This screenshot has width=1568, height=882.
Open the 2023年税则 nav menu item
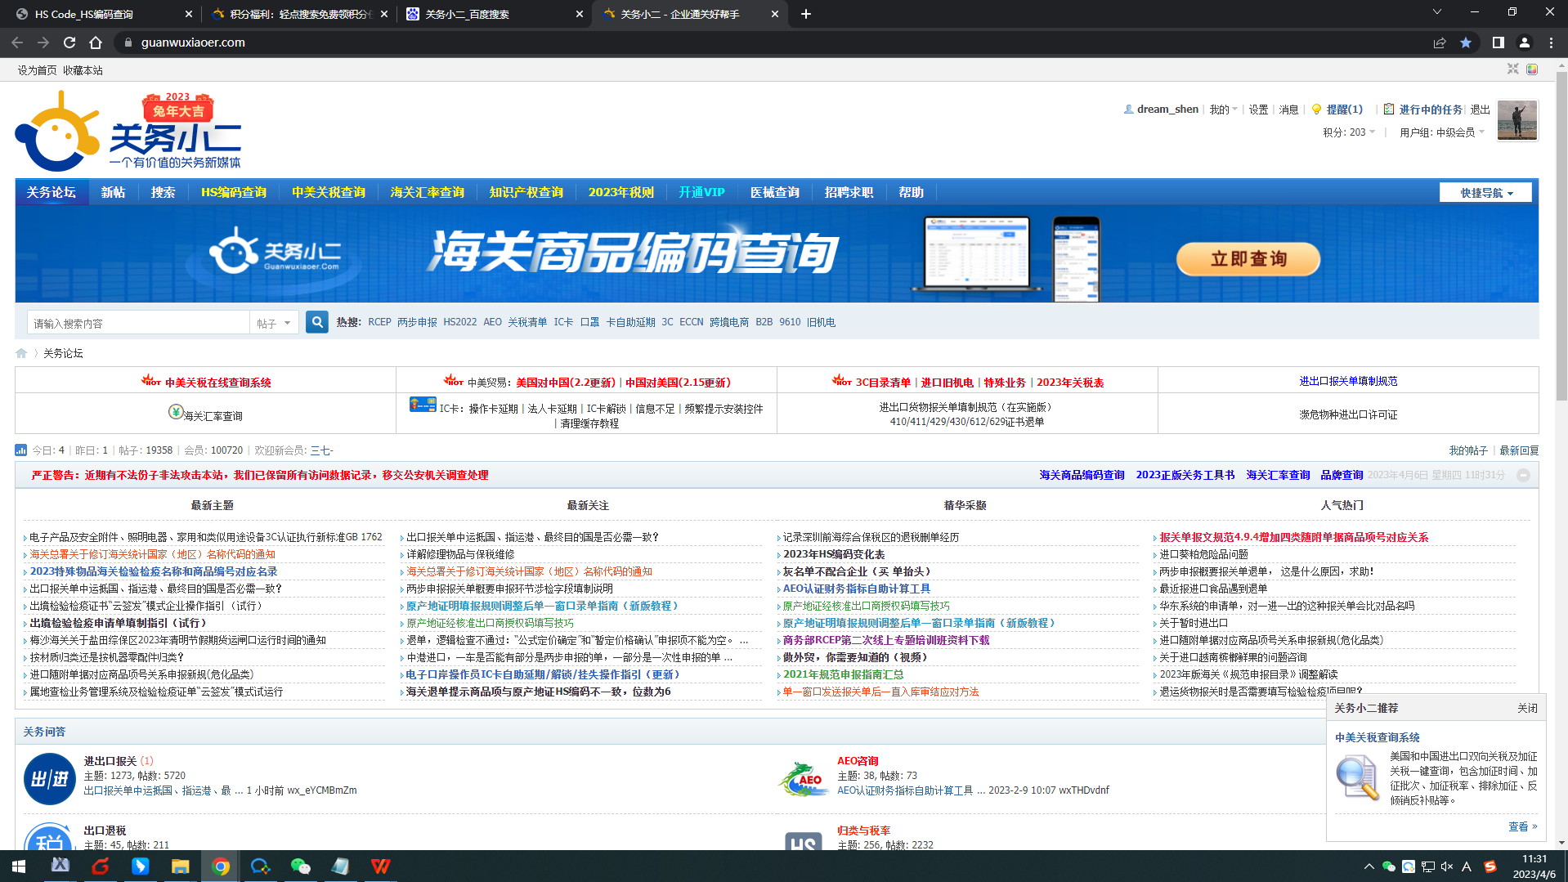[x=621, y=192]
